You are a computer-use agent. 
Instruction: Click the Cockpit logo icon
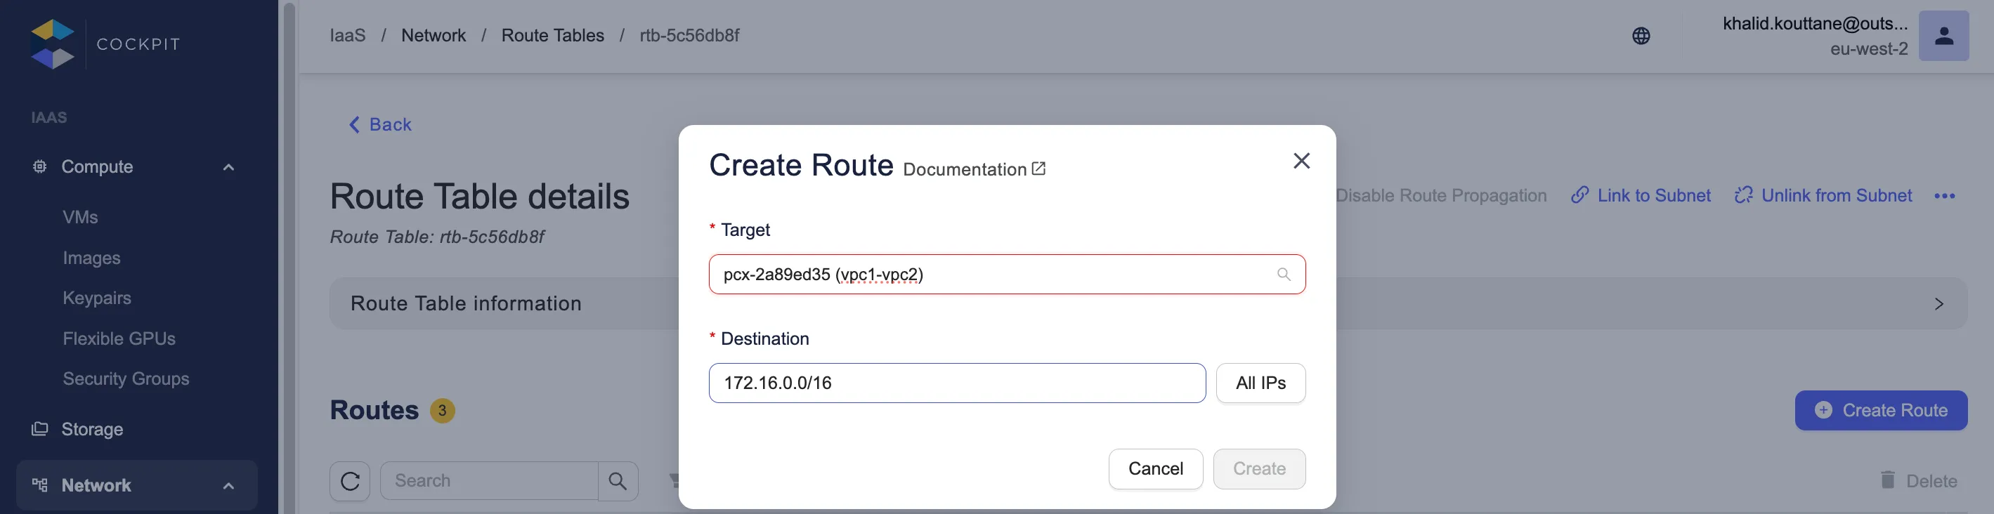coord(52,44)
